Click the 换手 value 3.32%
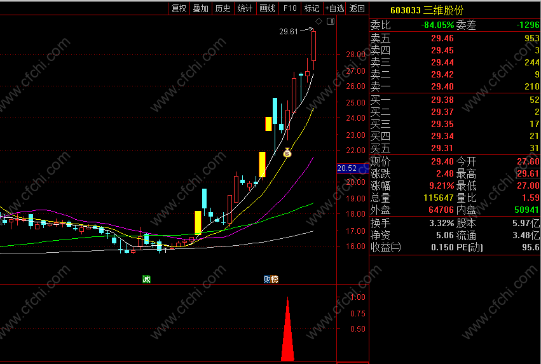 pyautogui.click(x=442, y=224)
